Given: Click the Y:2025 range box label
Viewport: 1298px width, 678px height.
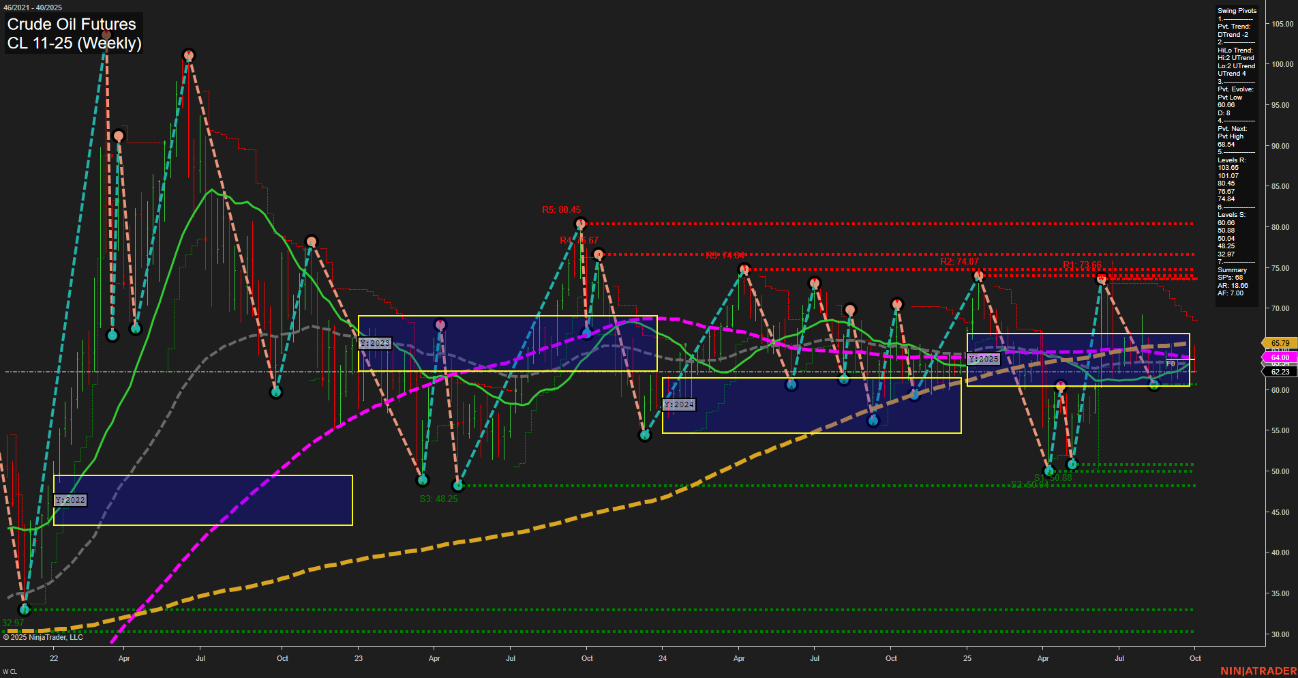Looking at the screenshot, I should coord(984,357).
